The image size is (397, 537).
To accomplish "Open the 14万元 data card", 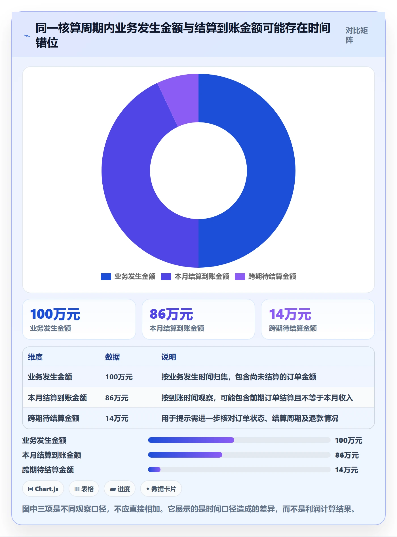I will (318, 319).
